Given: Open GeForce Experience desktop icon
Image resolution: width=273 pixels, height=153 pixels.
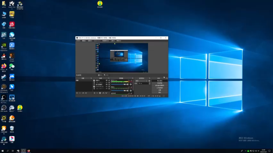Looking at the screenshot, I should 4,47.
